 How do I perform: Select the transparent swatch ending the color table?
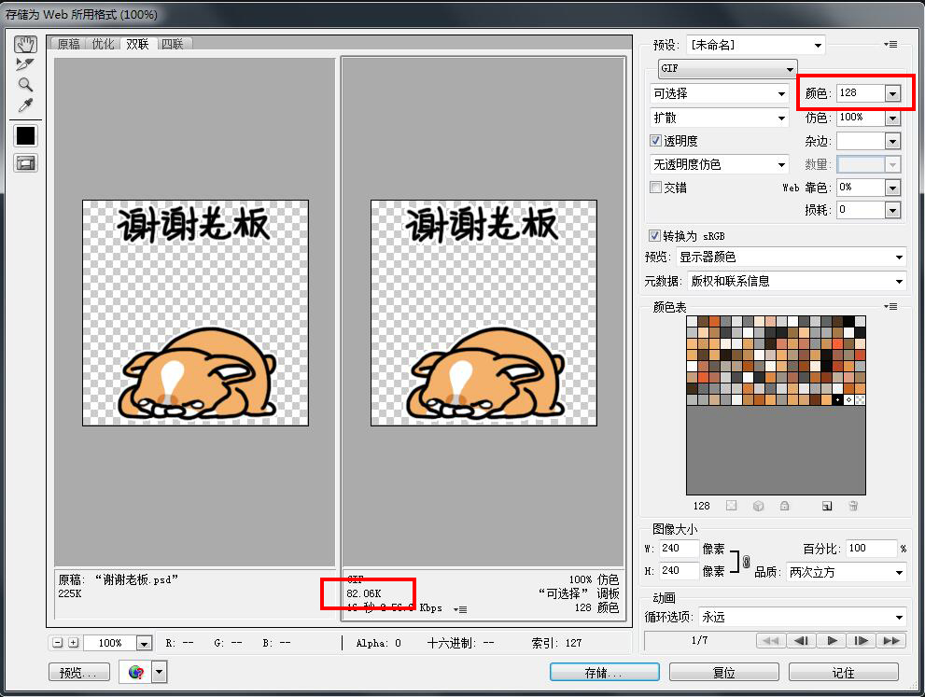[860, 399]
